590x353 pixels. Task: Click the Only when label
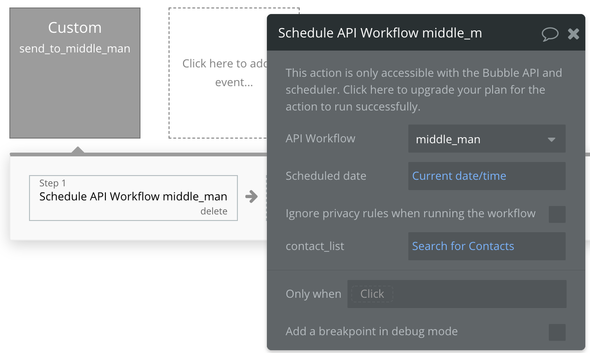coord(313,294)
